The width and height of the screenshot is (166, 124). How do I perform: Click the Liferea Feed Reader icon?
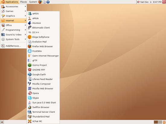[30, 79]
